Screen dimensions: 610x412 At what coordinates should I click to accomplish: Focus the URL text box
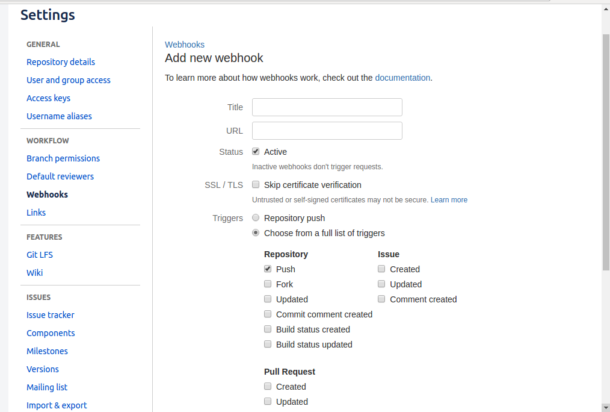[x=327, y=131]
